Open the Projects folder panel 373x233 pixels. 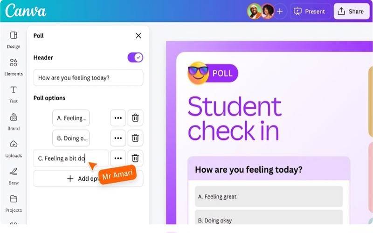pos(14,204)
